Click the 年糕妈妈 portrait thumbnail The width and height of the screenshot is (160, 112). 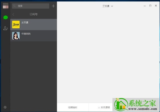pyautogui.click(x=16, y=36)
